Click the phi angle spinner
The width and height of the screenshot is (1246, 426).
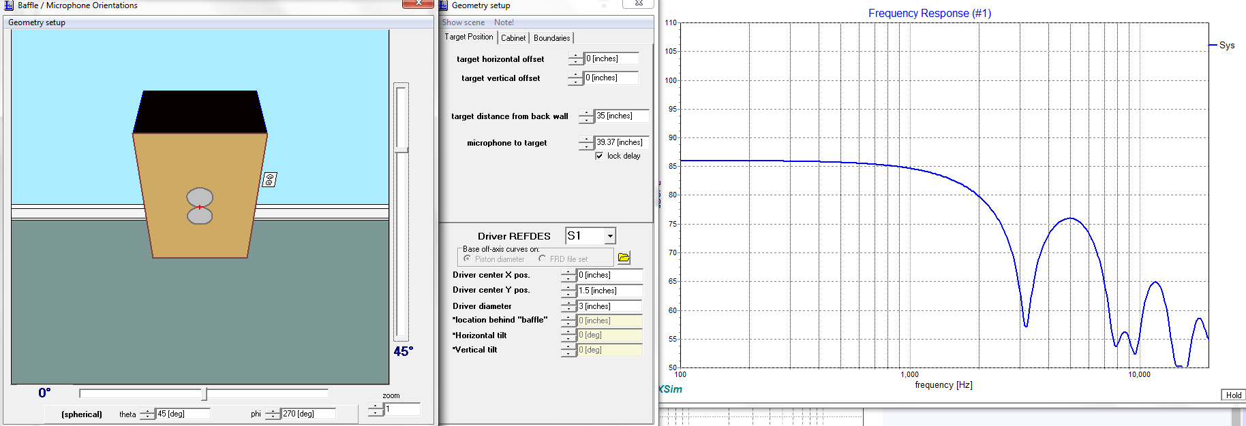pyautogui.click(x=273, y=414)
